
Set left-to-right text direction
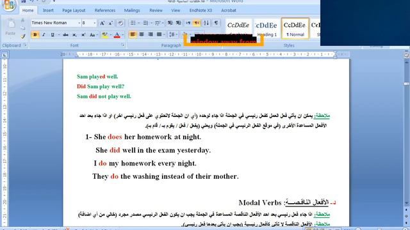188,23
